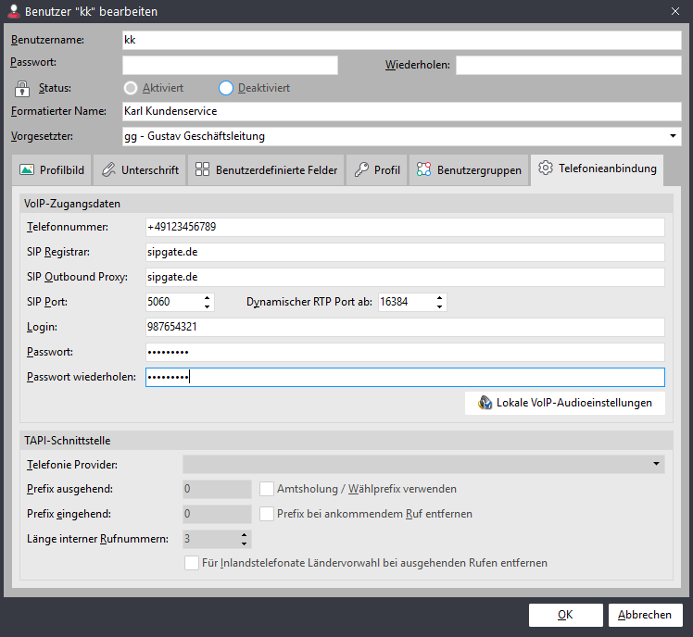Click the top Passwort field
693x637 pixels.
(231, 66)
